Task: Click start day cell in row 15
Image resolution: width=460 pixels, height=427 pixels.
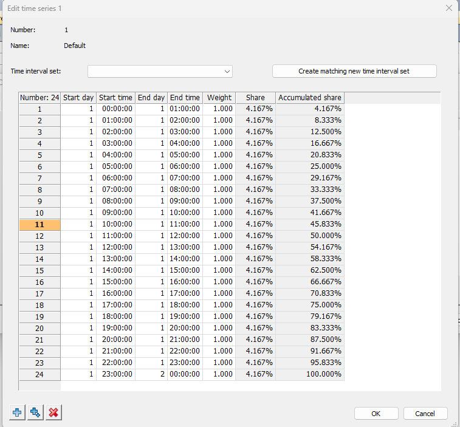Action: pyautogui.click(x=78, y=270)
